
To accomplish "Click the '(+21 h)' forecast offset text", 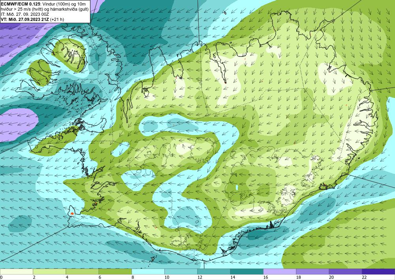I will coord(57,19).
